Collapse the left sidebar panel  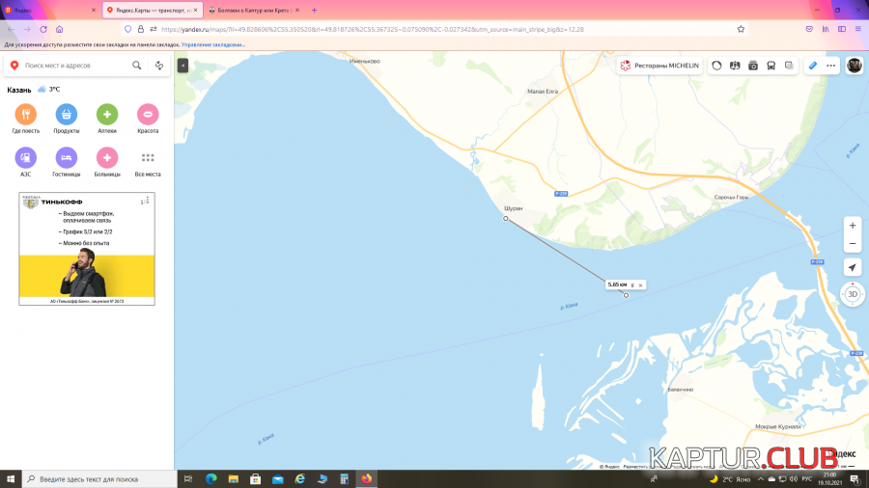[182, 66]
